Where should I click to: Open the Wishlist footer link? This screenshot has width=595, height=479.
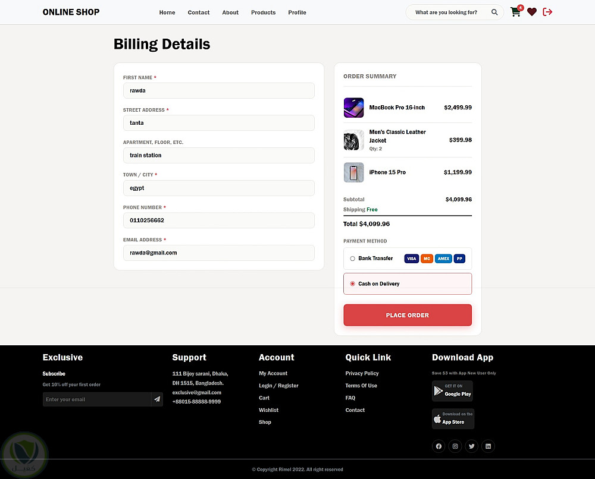(269, 410)
